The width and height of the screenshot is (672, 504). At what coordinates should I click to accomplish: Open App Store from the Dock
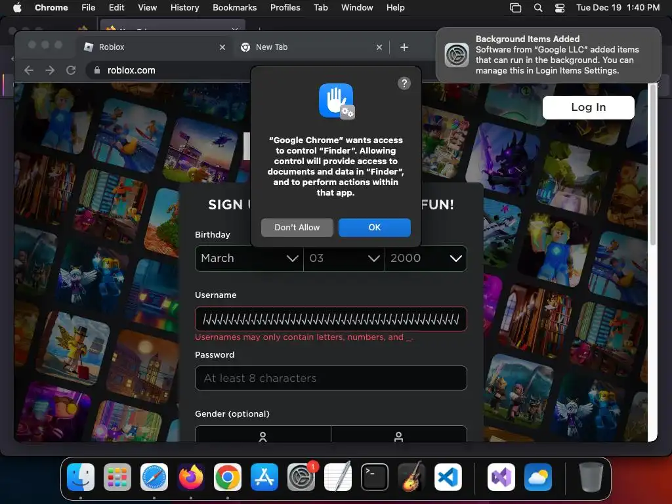tap(264, 477)
